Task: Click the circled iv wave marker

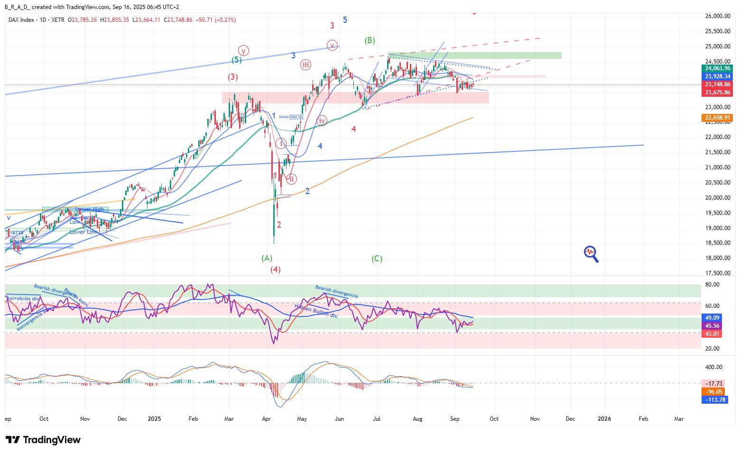Action: [322, 121]
